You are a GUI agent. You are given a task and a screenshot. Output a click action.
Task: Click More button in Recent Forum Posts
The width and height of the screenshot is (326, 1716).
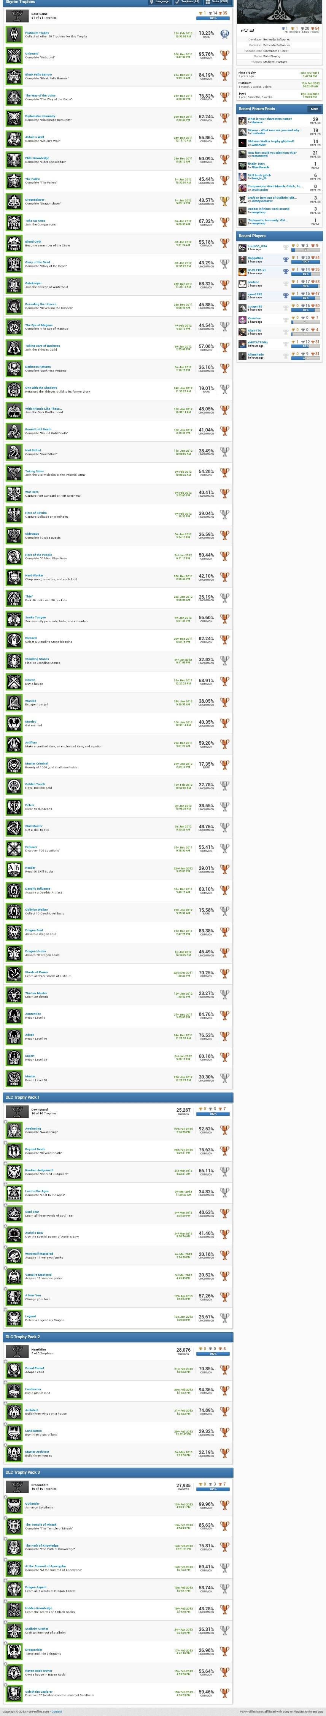point(314,109)
